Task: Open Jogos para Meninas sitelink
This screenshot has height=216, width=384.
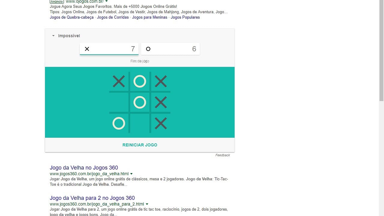Action: coord(150,17)
